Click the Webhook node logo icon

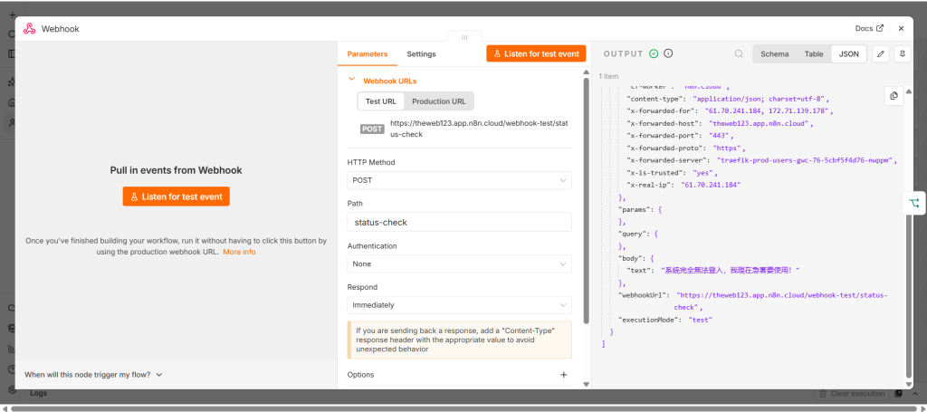(x=29, y=28)
